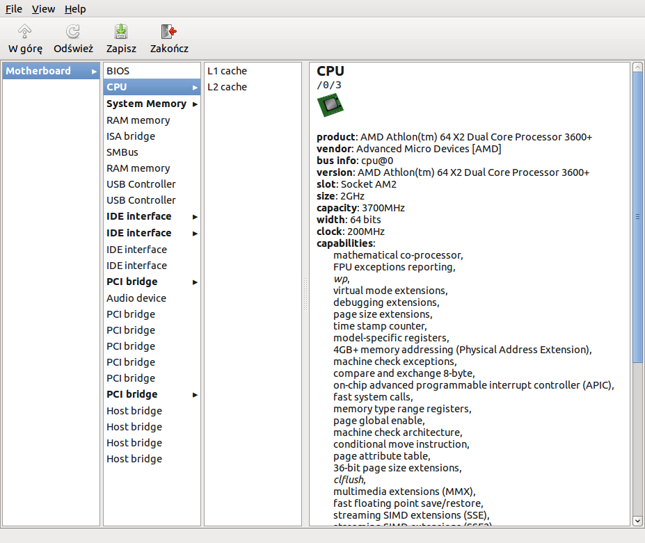This screenshot has height=543, width=645.
Task: Expand the highlighted CPU row arrow
Action: click(195, 88)
